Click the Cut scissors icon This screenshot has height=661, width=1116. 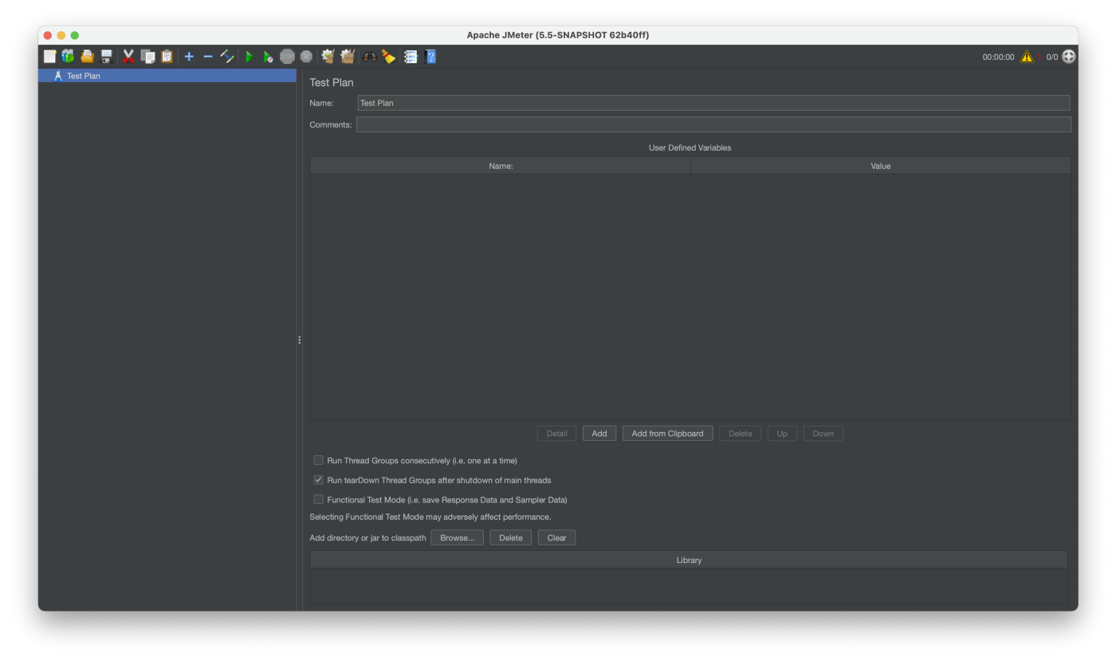[x=128, y=57]
